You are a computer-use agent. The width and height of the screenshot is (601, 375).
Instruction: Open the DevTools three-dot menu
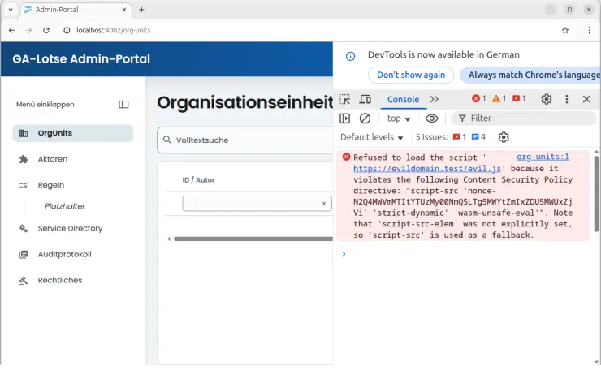coord(567,99)
